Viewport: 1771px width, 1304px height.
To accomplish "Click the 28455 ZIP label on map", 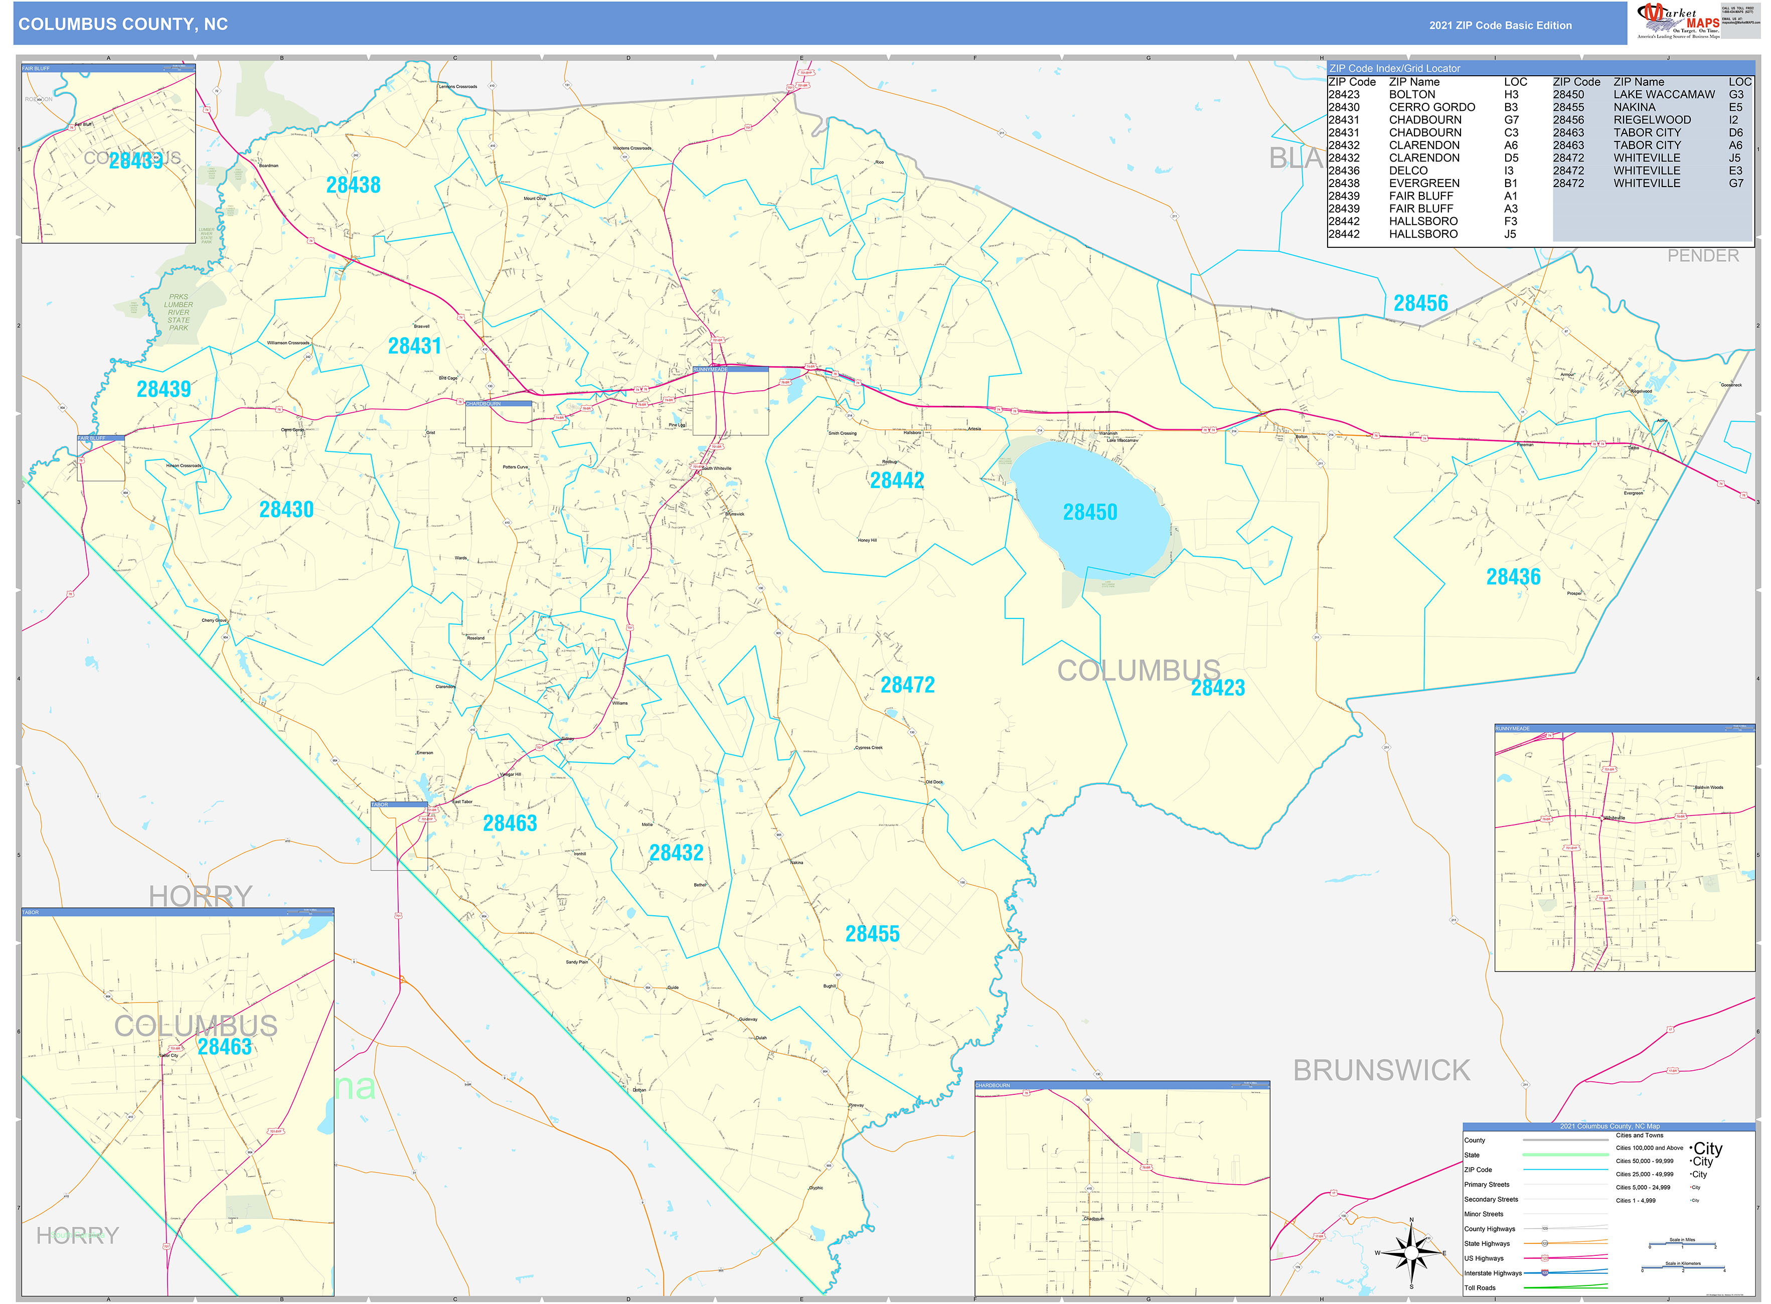I will click(x=872, y=934).
